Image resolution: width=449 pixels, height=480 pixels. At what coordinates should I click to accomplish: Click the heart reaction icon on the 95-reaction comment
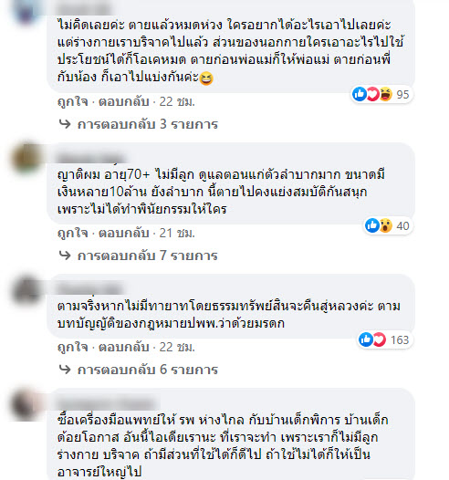[x=372, y=94]
